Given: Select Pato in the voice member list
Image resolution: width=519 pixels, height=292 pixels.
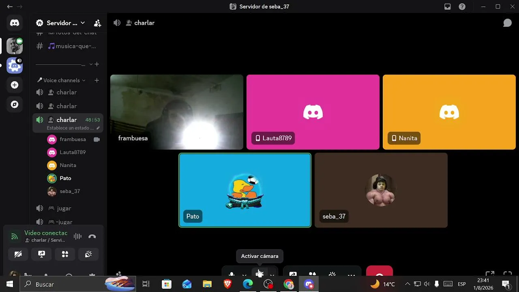Looking at the screenshot, I should pos(73,178).
